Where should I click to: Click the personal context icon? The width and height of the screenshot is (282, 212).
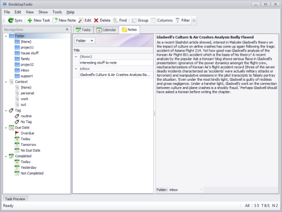tap(17, 93)
